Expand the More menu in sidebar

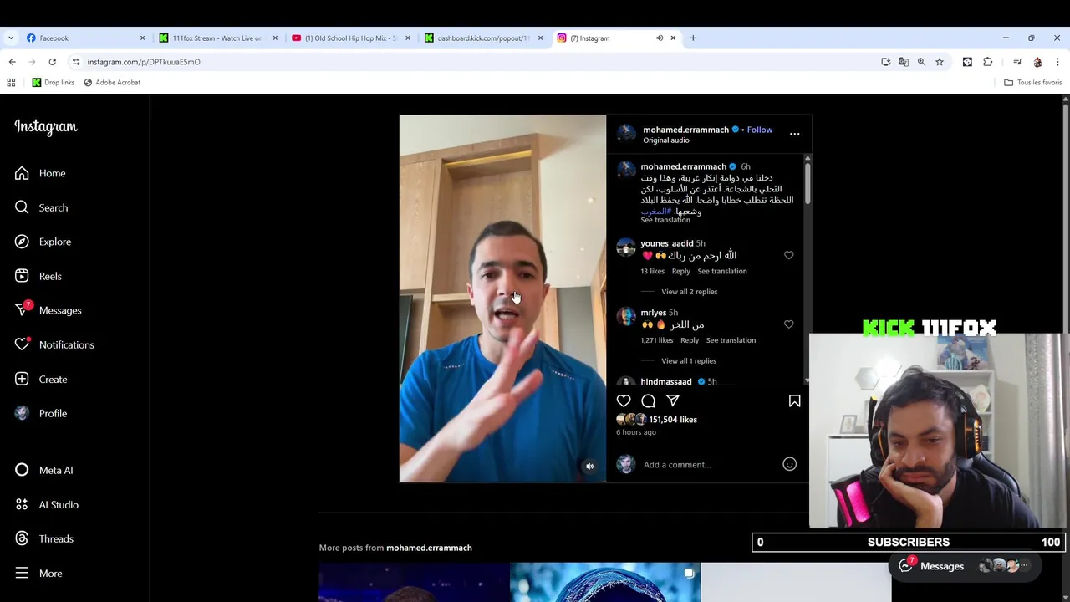[38, 573]
